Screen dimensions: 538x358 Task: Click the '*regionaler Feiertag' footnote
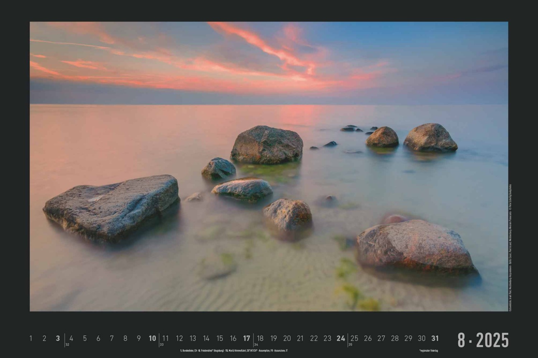(x=428, y=351)
